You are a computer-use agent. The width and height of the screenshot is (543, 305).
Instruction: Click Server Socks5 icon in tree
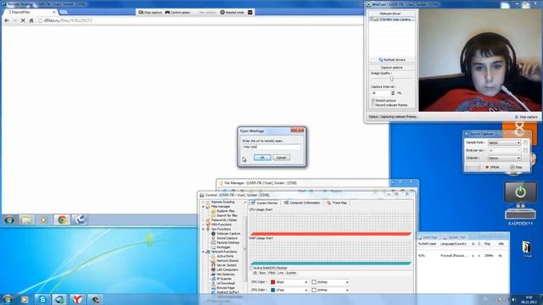(x=213, y=265)
